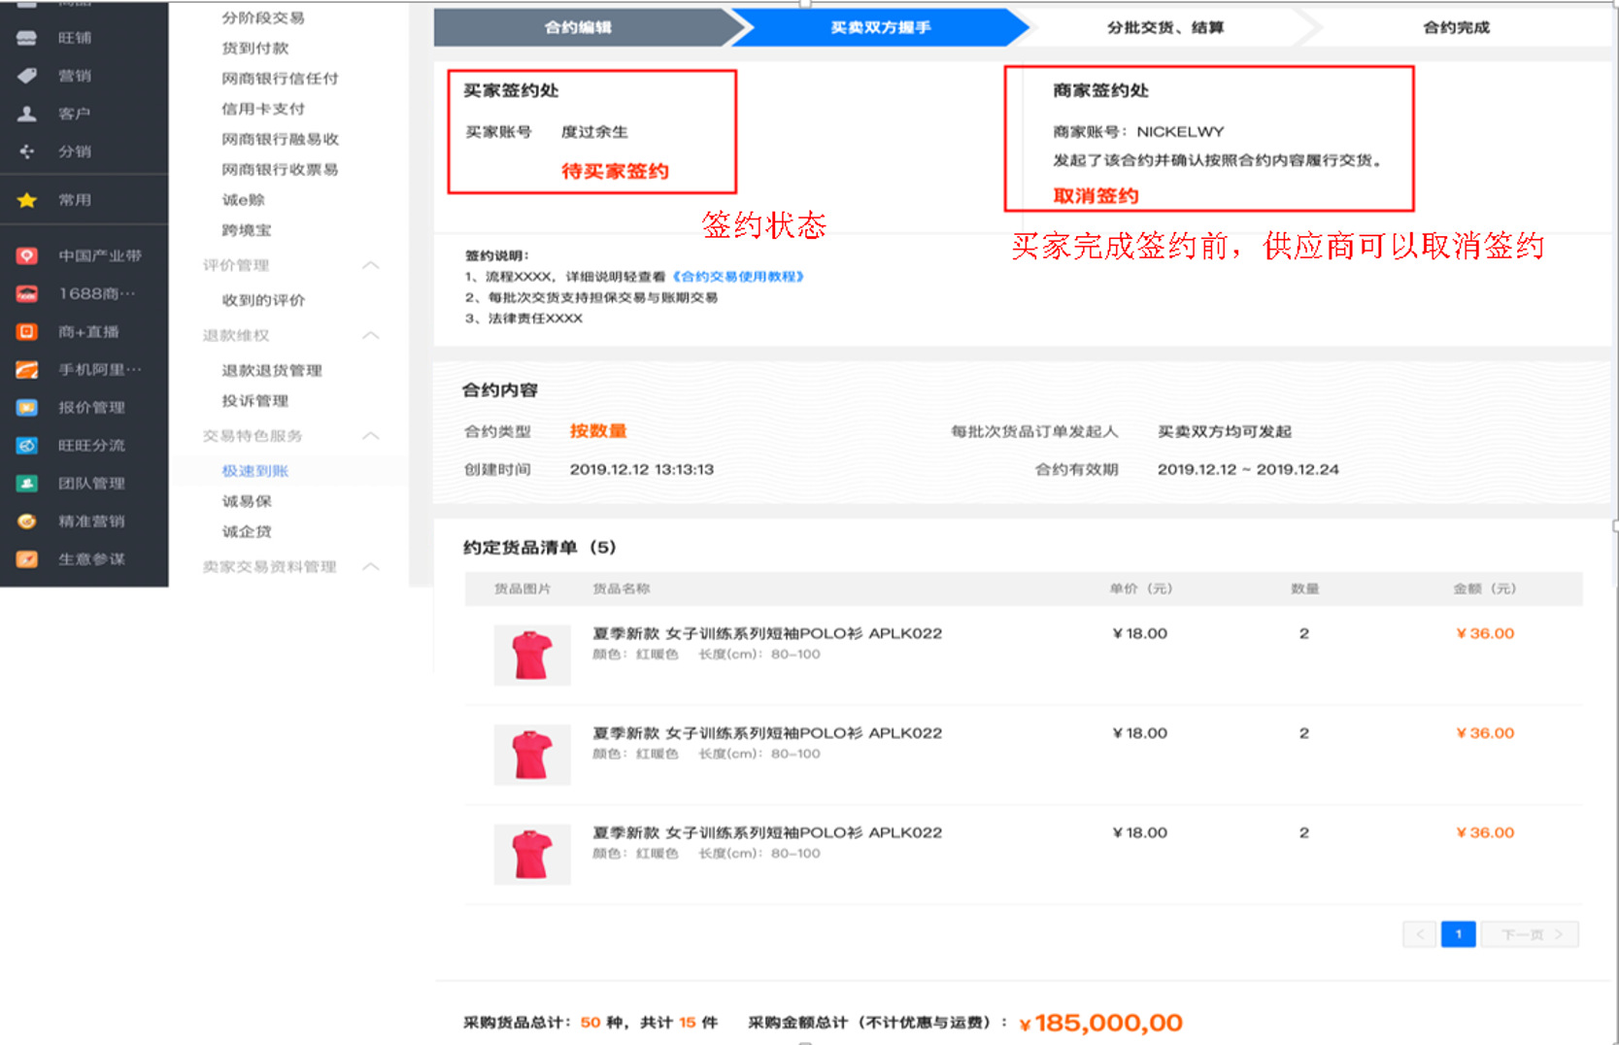Click the 生意参谋 icon
The width and height of the screenshot is (1619, 1045).
27,559
